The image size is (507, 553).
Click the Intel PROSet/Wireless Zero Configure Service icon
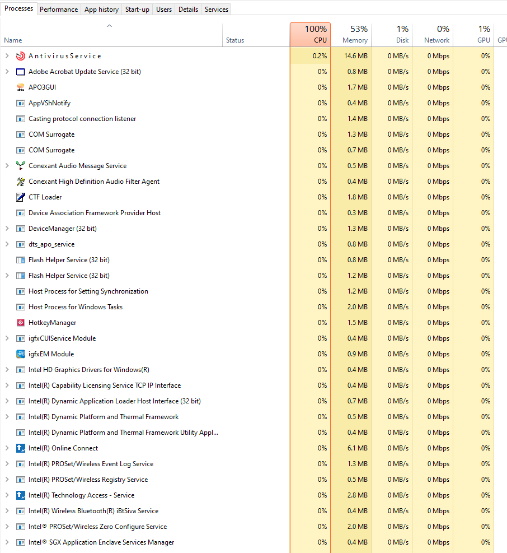coord(21,527)
